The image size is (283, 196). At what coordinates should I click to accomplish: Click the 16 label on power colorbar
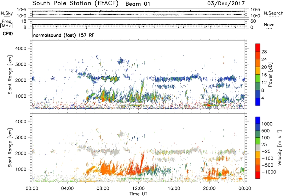(x=264, y=75)
